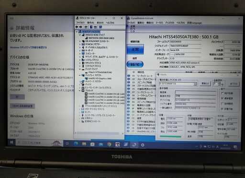Toggle the second checked box in capability group
The image size is (245, 178).
pyautogui.click(x=223, y=98)
